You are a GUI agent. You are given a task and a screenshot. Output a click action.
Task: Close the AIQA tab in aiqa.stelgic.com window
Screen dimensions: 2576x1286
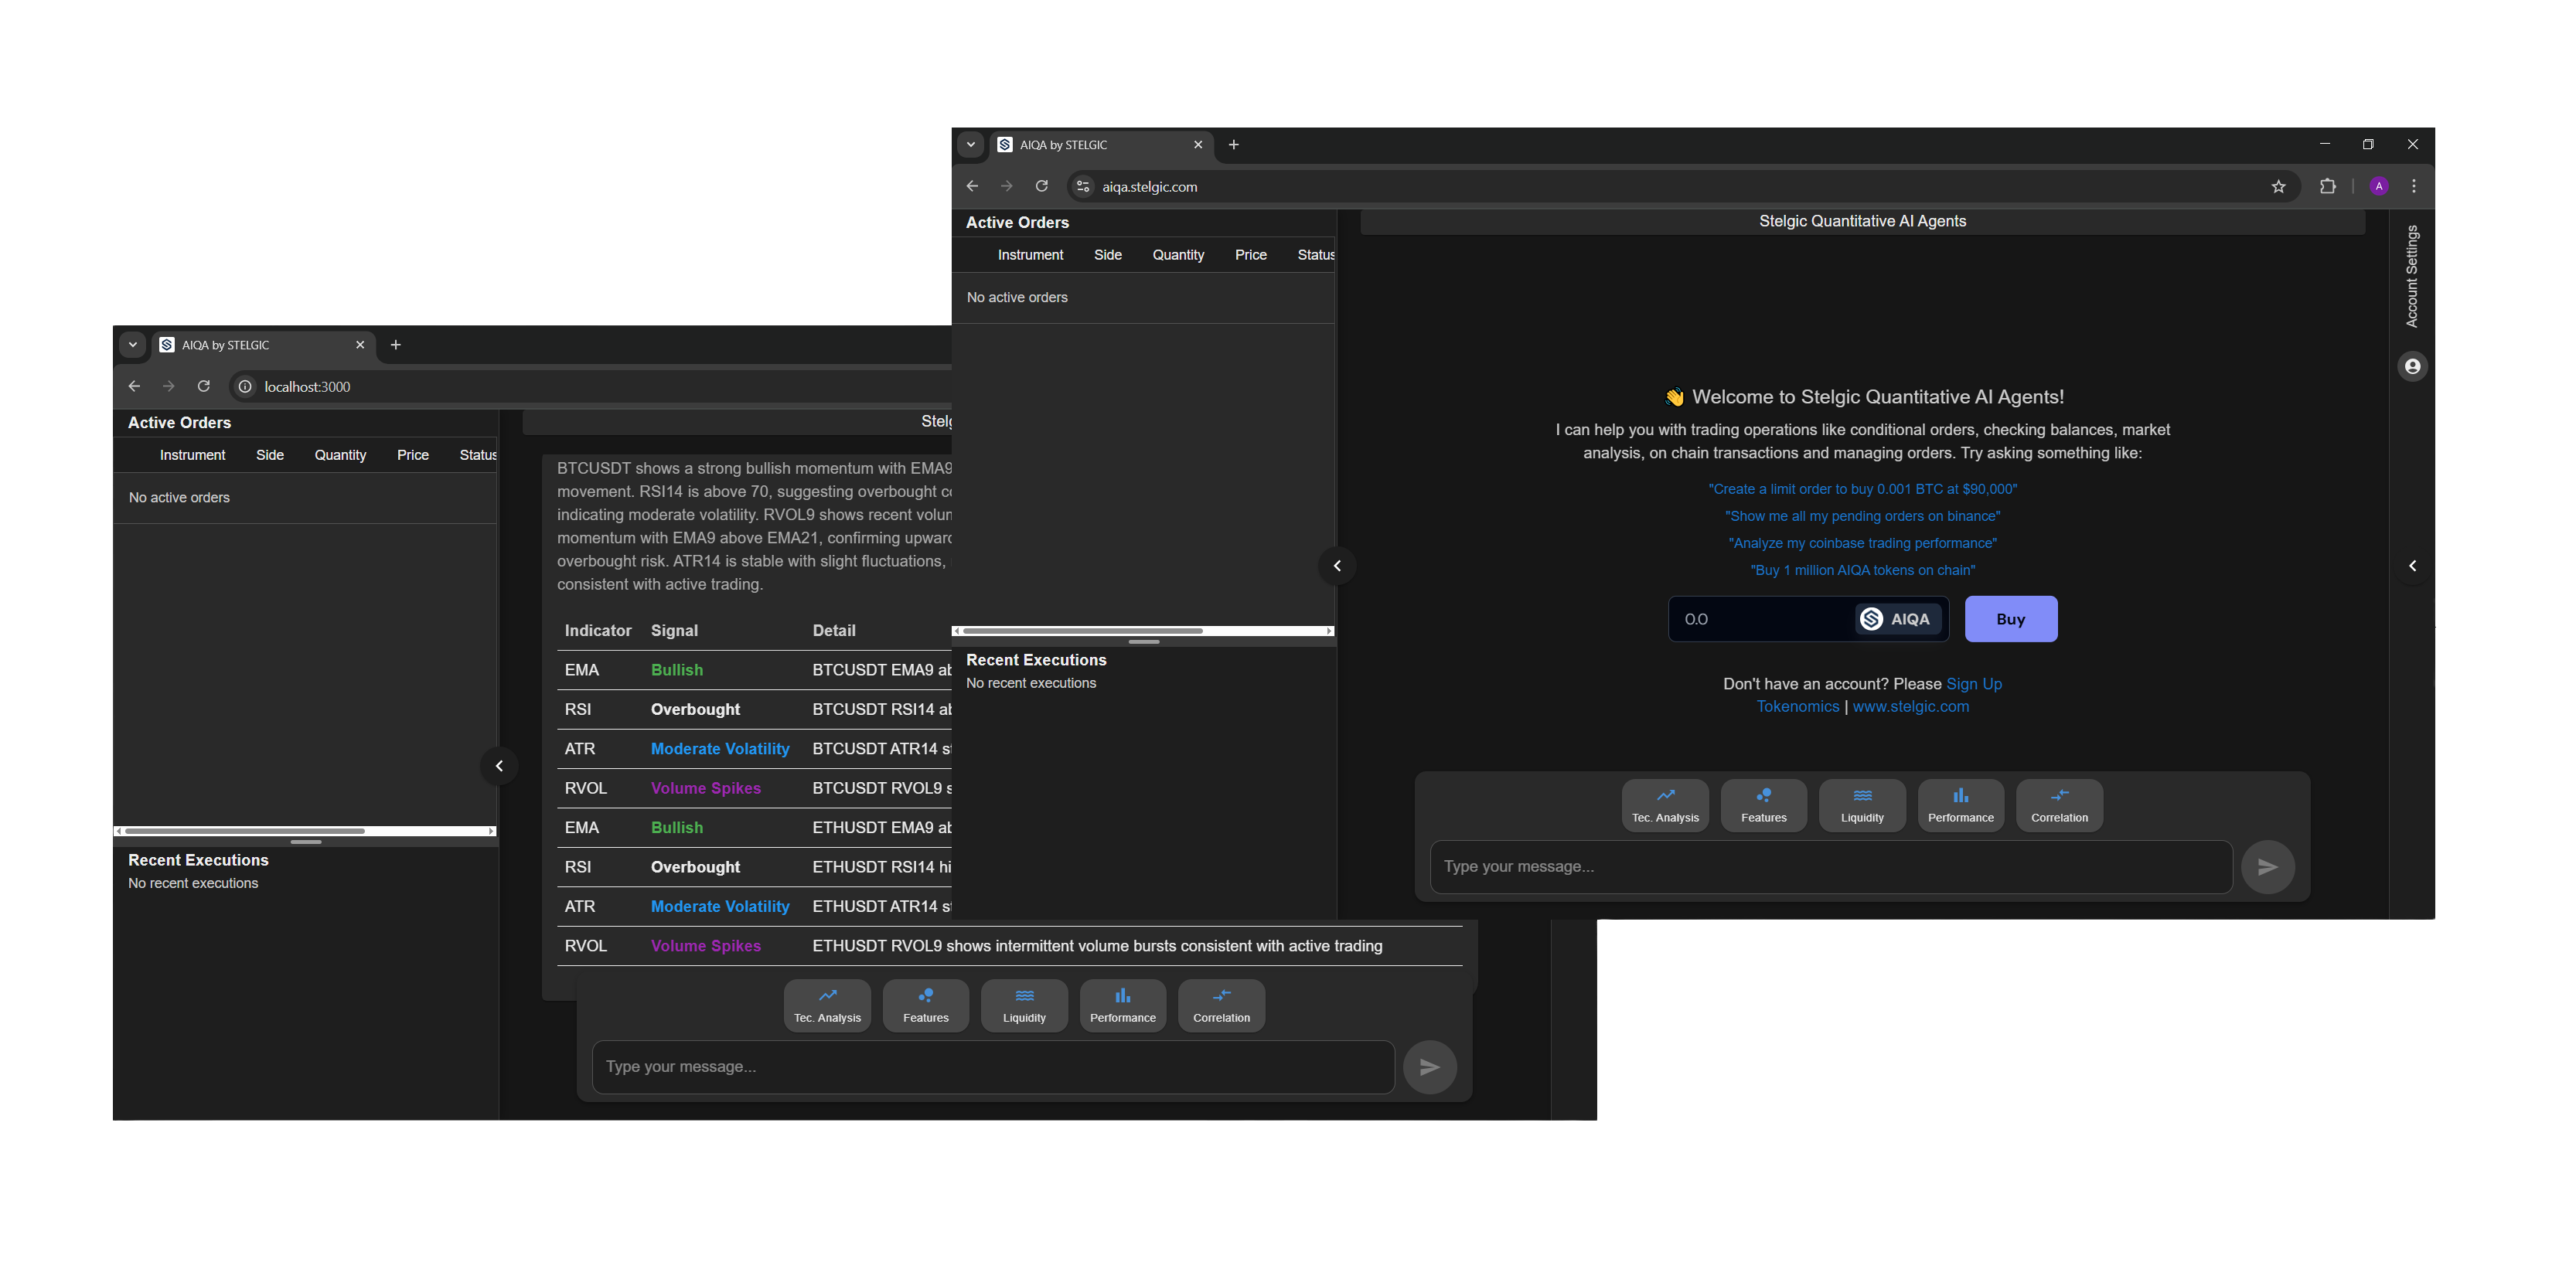pyautogui.click(x=1198, y=145)
